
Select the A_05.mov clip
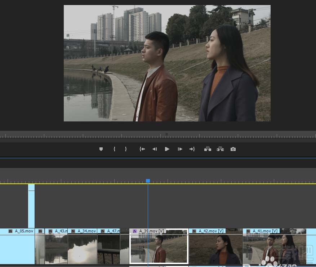[17, 249]
